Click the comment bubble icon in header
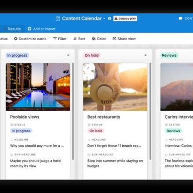 point(180,19)
